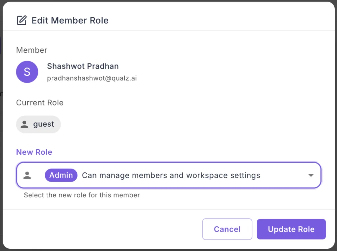Image resolution: width=337 pixels, height=251 pixels.
Task: Click the New Role field label
Action: [34, 152]
